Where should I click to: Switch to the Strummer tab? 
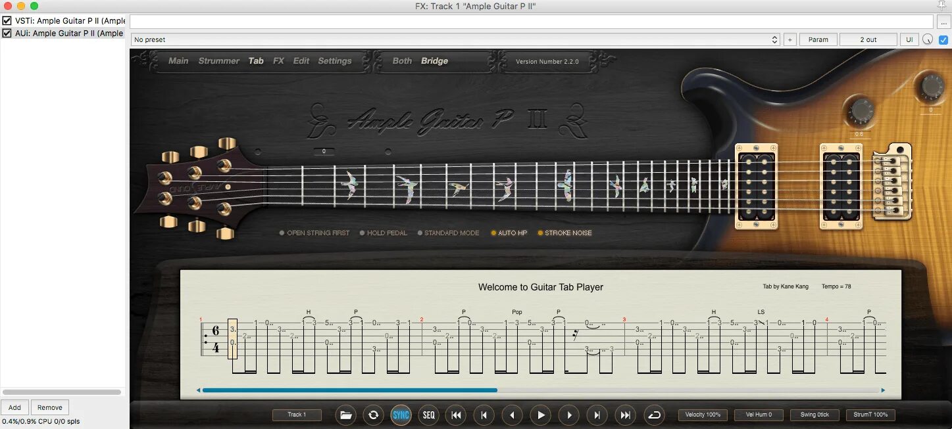tap(219, 60)
